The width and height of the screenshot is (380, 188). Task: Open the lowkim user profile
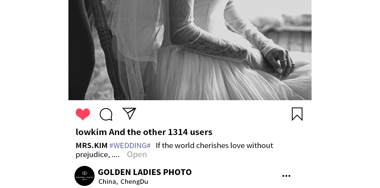coord(91,132)
